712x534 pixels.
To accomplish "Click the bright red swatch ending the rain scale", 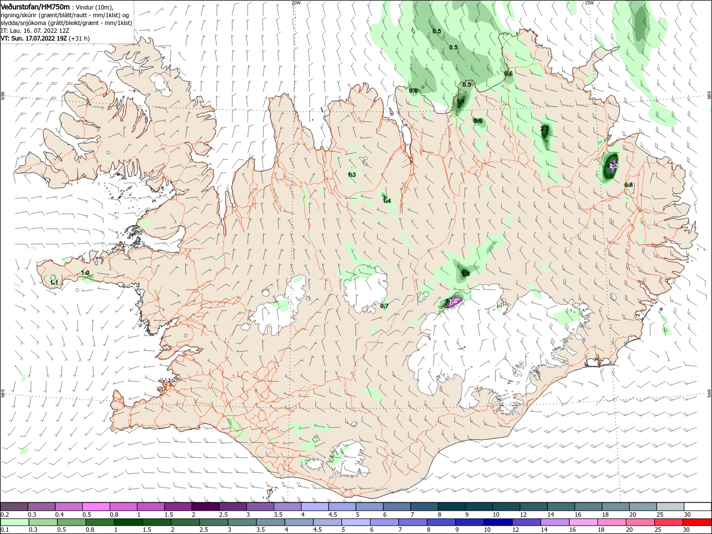I will click(698, 522).
